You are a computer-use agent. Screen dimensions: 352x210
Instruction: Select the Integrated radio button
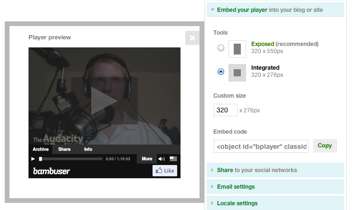coord(220,72)
